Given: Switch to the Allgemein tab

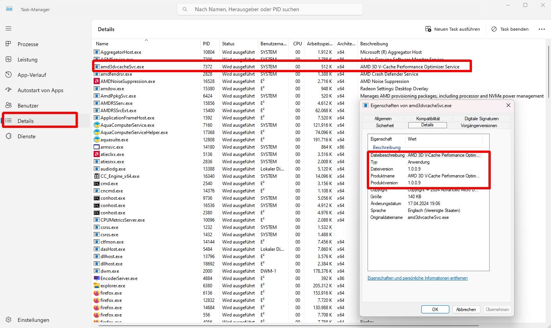Looking at the screenshot, I should click(383, 119).
